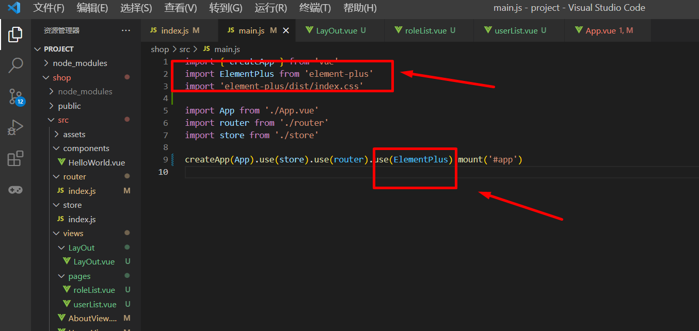This screenshot has width=699, height=331.
Task: Open the Search view icon
Action: [x=15, y=65]
